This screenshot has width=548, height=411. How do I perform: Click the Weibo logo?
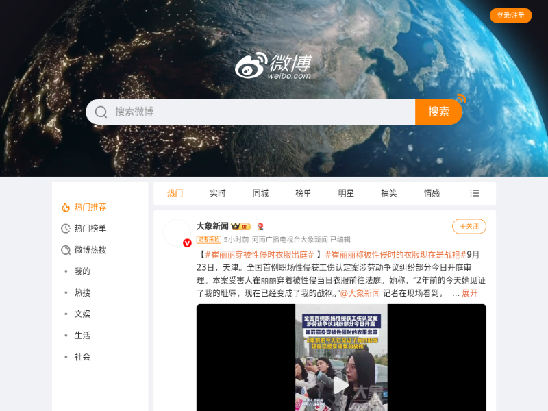(273, 65)
